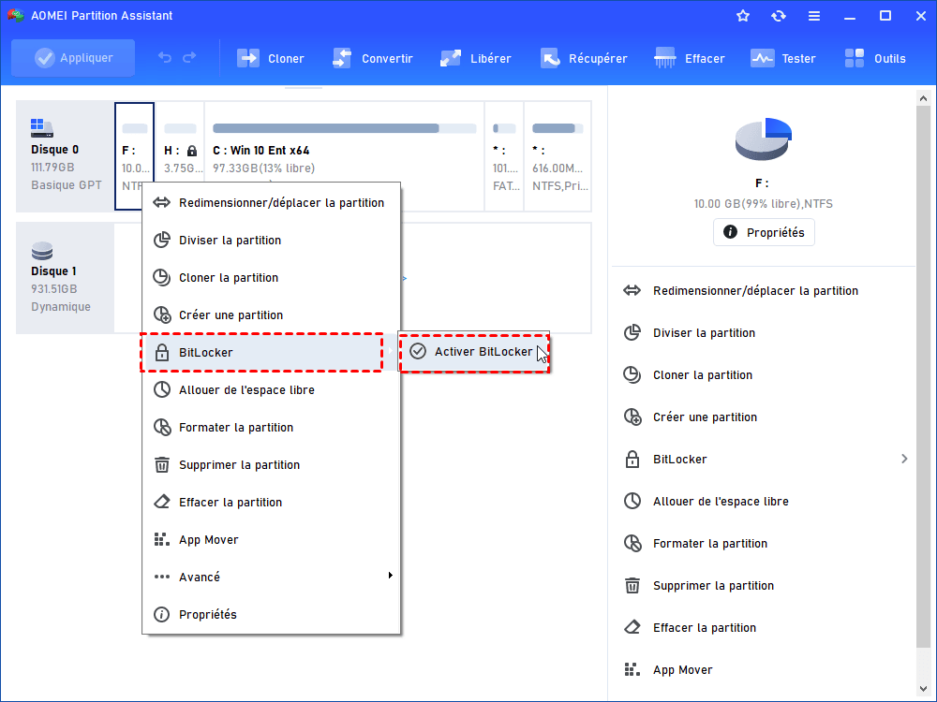Click lock icon beside right-panel BitLocker

point(632,459)
